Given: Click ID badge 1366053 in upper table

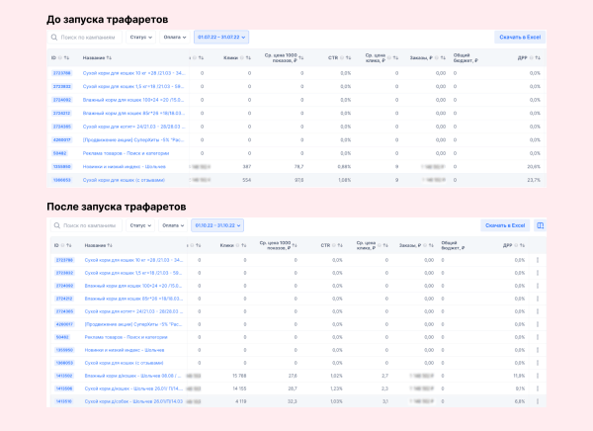Looking at the screenshot, I should 61,180.
